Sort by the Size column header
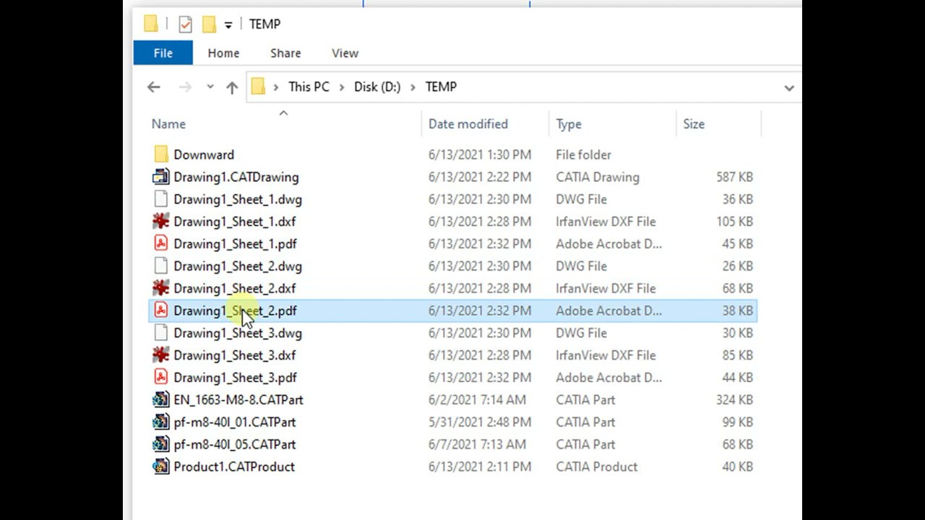The width and height of the screenshot is (925, 520). (x=694, y=124)
